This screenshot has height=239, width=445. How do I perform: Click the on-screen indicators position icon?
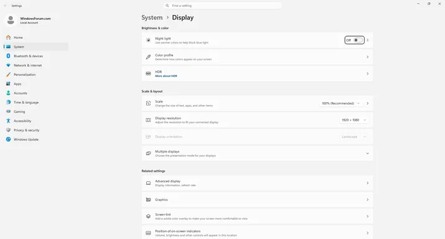[148, 233]
